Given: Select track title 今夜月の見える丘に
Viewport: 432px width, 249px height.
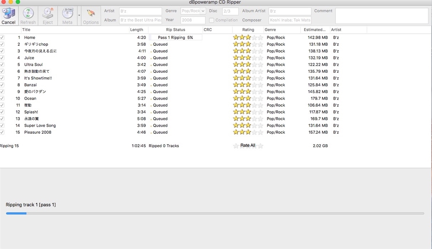Looking at the screenshot, I should [40, 51].
